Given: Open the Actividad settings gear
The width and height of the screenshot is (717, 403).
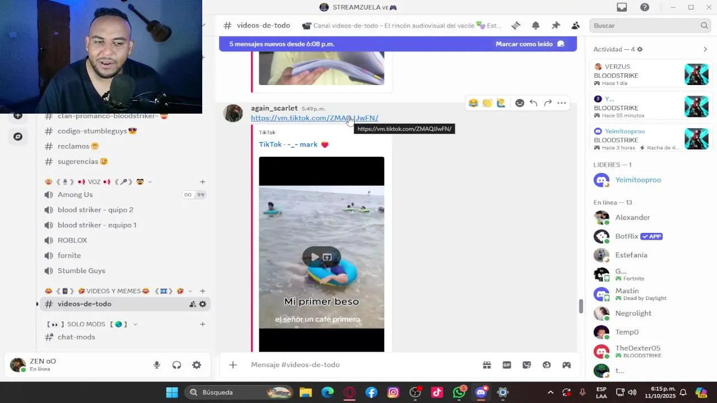Looking at the screenshot, I should 640,49.
